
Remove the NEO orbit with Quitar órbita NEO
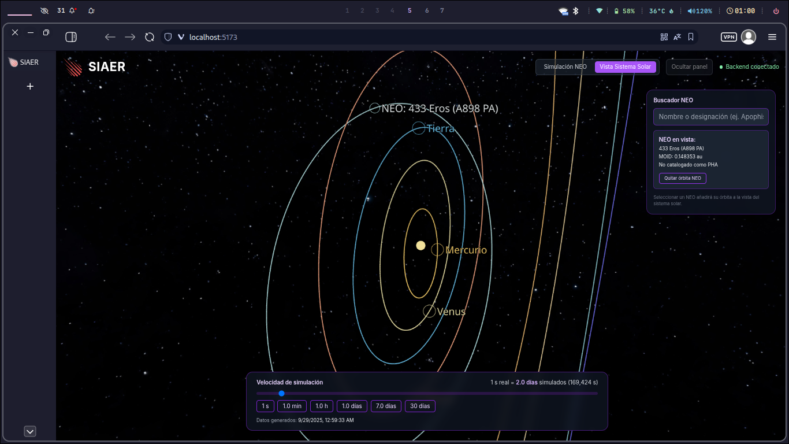[682, 178]
